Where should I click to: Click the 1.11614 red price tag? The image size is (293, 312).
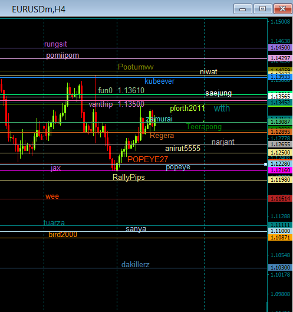point(280,198)
